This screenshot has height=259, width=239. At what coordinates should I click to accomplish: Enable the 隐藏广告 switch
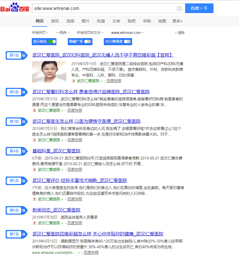(x=88, y=42)
